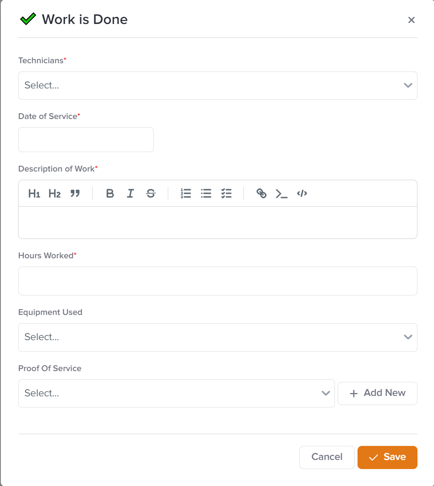Toggle bold text formatting

110,193
